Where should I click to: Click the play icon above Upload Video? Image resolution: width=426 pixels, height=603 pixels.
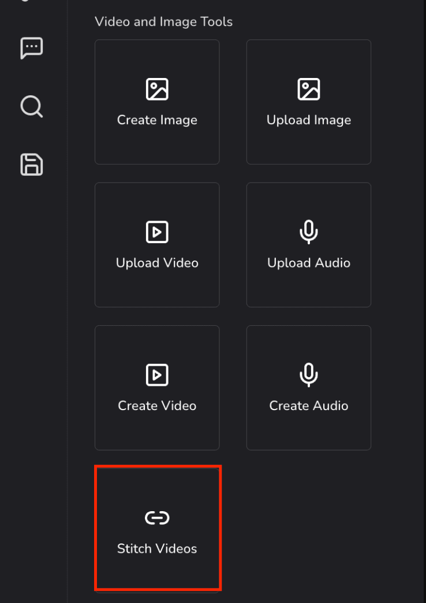coord(157,232)
